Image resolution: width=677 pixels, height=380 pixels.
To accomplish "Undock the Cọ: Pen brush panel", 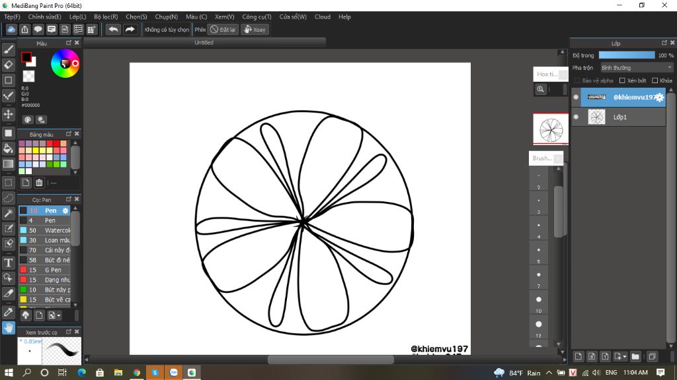I will coord(69,199).
